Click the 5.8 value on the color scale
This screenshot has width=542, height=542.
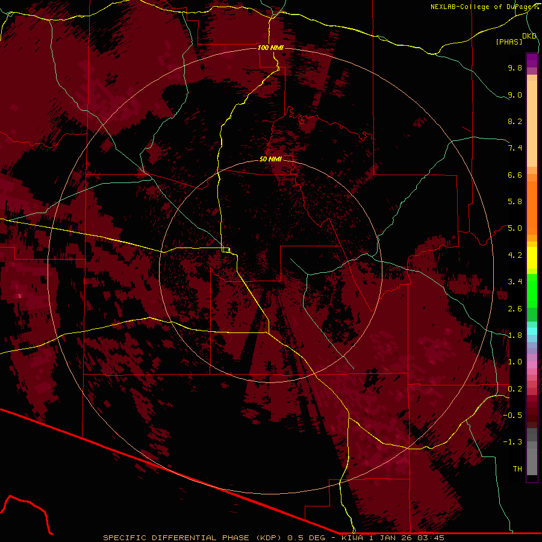pos(515,202)
